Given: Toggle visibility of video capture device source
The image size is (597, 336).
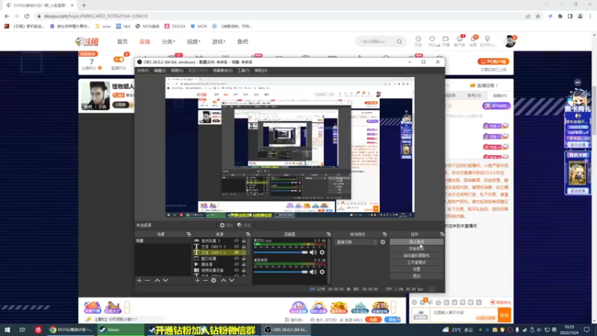Looking at the screenshot, I should 237,270.
